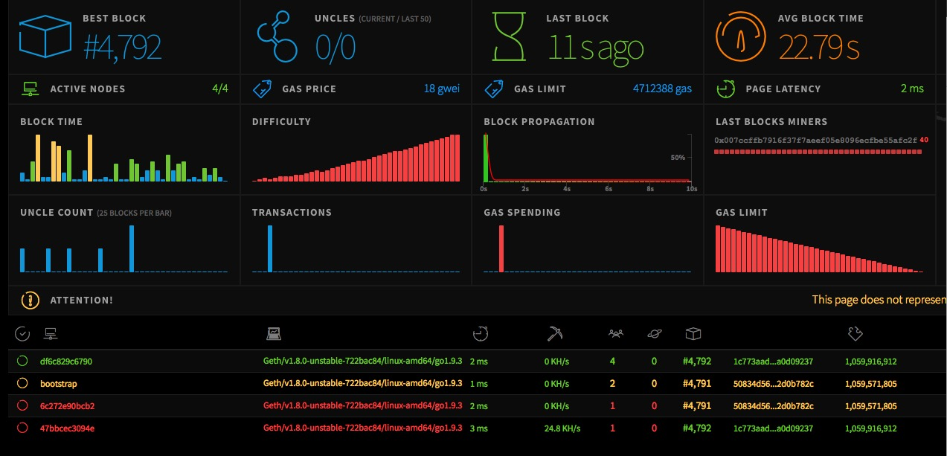This screenshot has width=947, height=456.
Task: Click the 3 ms latency in 47bbcec3094e row
Action: point(480,428)
